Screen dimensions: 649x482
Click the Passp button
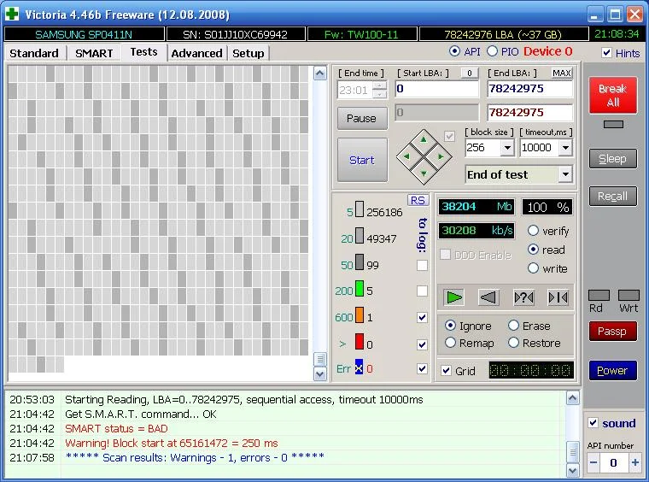[612, 331]
